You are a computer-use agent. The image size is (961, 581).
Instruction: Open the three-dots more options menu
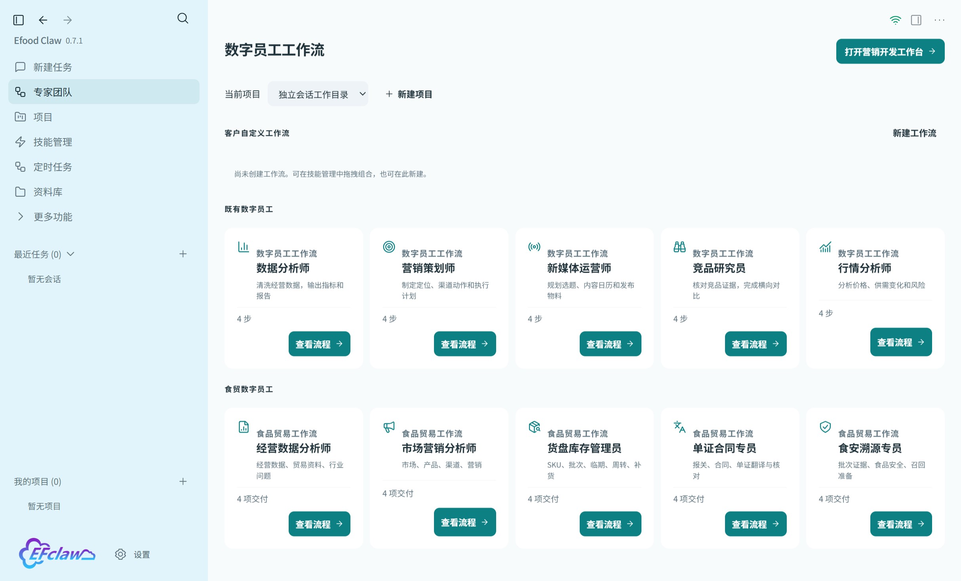click(939, 20)
